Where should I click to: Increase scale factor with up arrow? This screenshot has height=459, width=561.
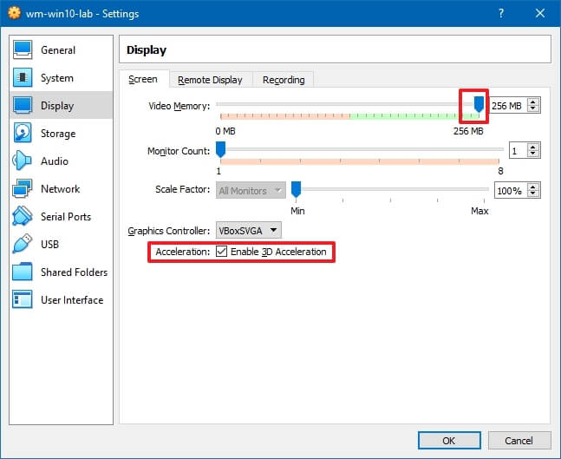click(x=533, y=187)
